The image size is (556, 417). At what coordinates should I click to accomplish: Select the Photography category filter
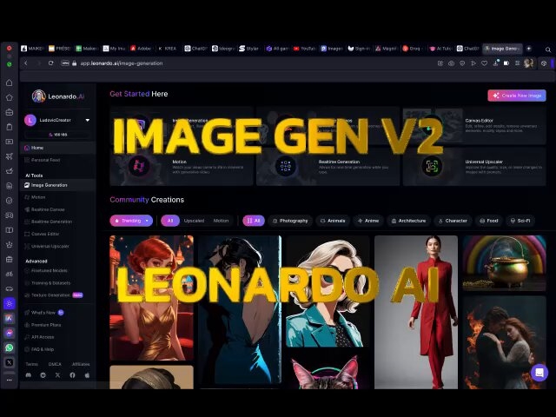click(x=290, y=221)
